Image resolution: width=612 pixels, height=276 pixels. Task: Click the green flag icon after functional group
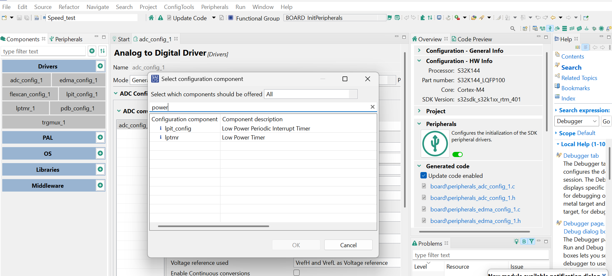click(x=390, y=18)
